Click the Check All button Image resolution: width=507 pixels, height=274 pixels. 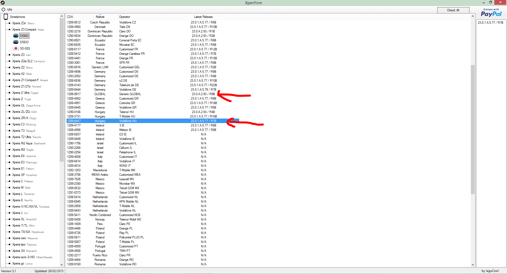click(453, 10)
